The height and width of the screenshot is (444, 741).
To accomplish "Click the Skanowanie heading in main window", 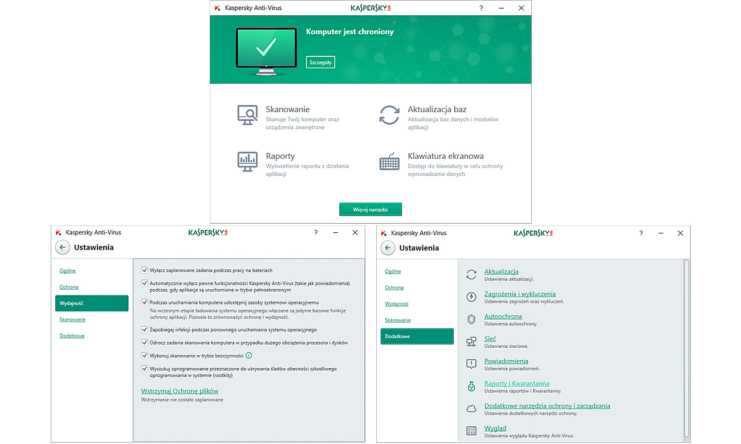I will (x=288, y=109).
